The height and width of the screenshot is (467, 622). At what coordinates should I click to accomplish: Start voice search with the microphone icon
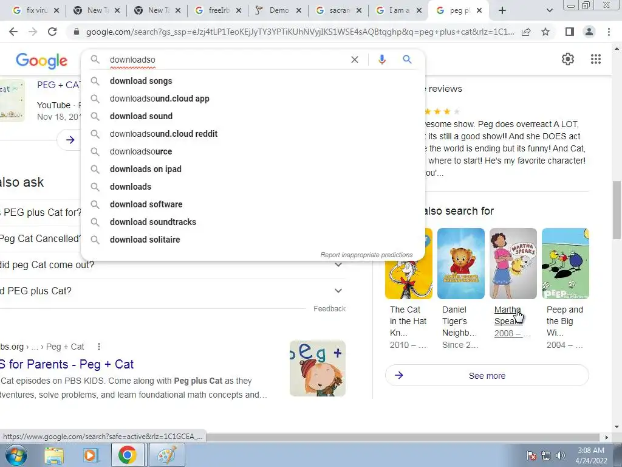(381, 60)
